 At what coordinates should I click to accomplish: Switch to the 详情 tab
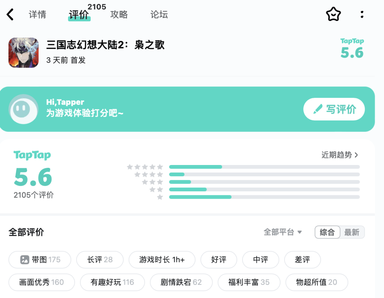(37, 15)
